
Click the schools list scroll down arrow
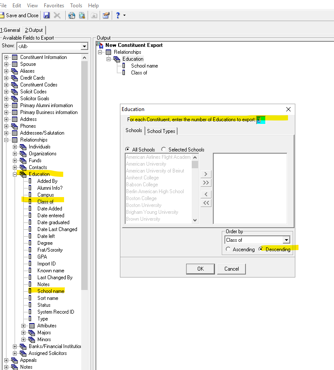tap(195, 220)
